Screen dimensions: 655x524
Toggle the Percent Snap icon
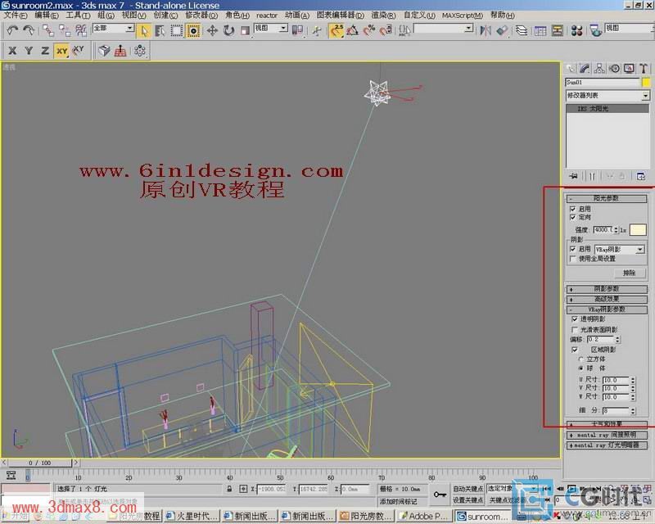point(369,30)
